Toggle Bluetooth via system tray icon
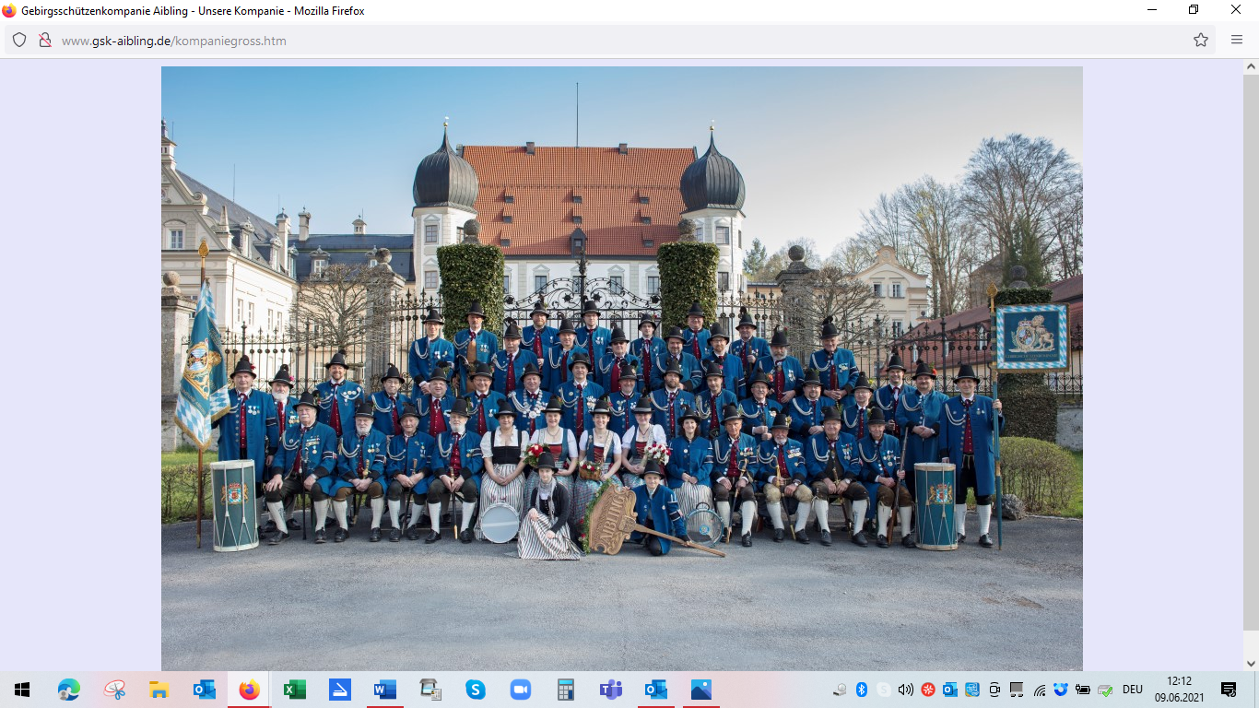This screenshot has height=708, width=1259. 862,690
